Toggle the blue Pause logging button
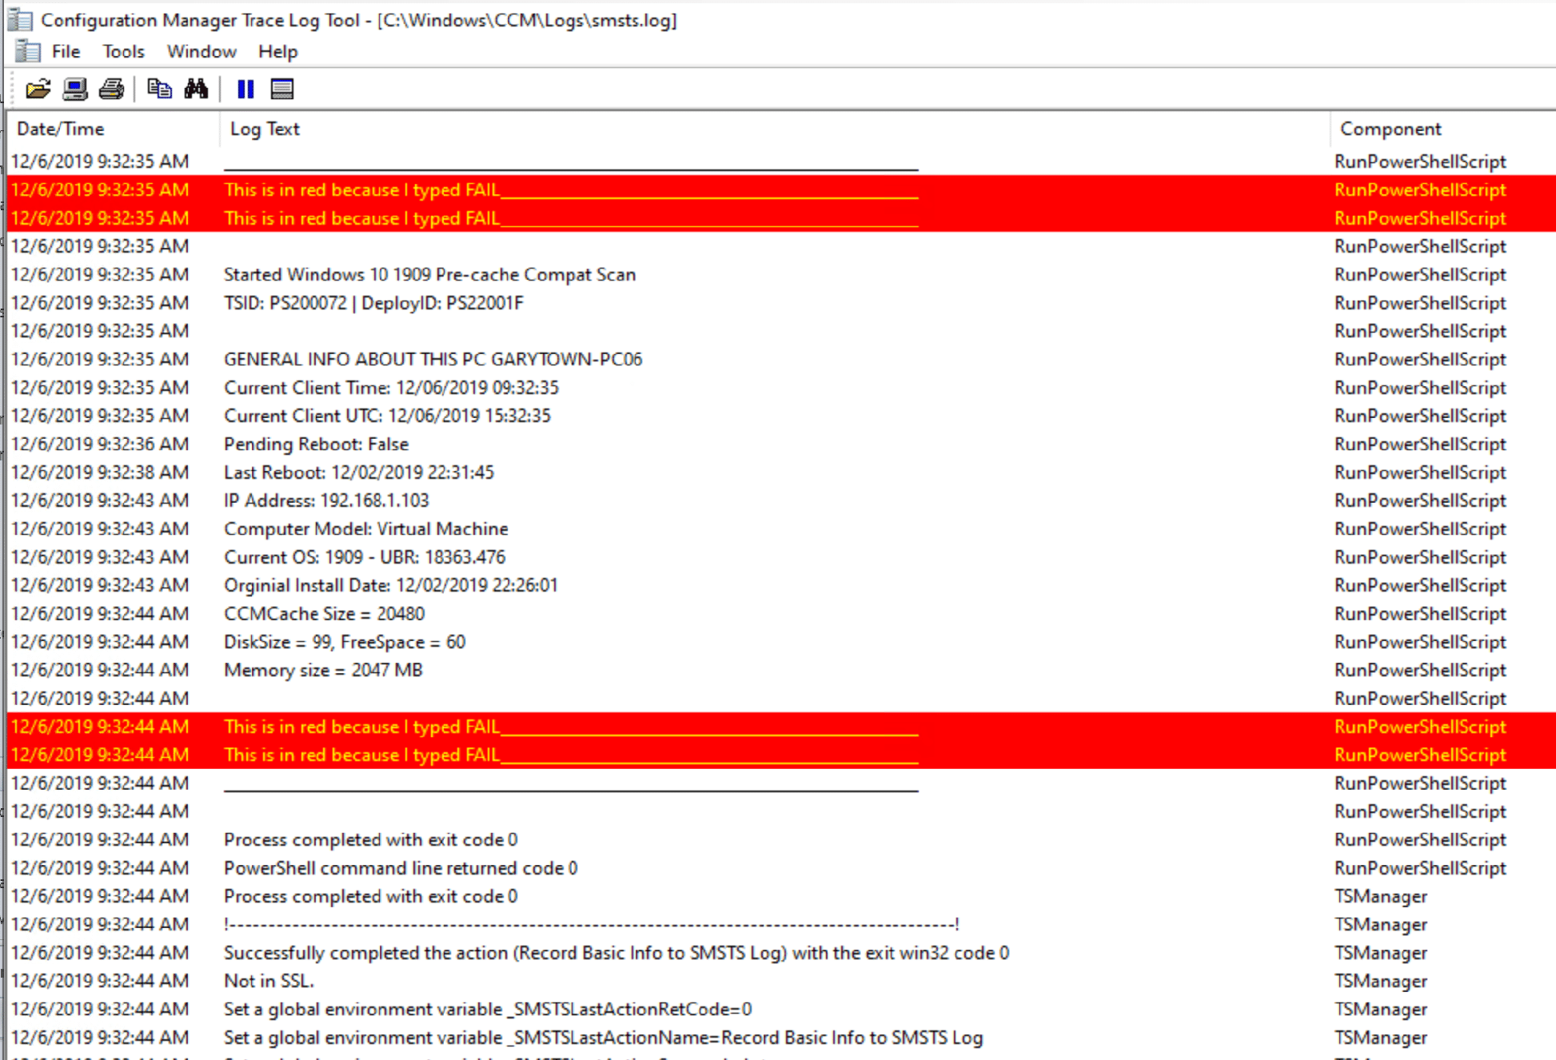This screenshot has width=1556, height=1060. (x=245, y=89)
